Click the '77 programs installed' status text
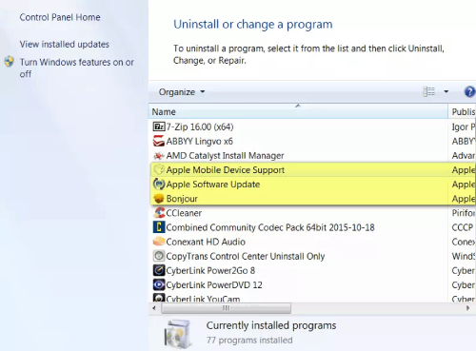This screenshot has width=476, height=351. click(x=249, y=341)
